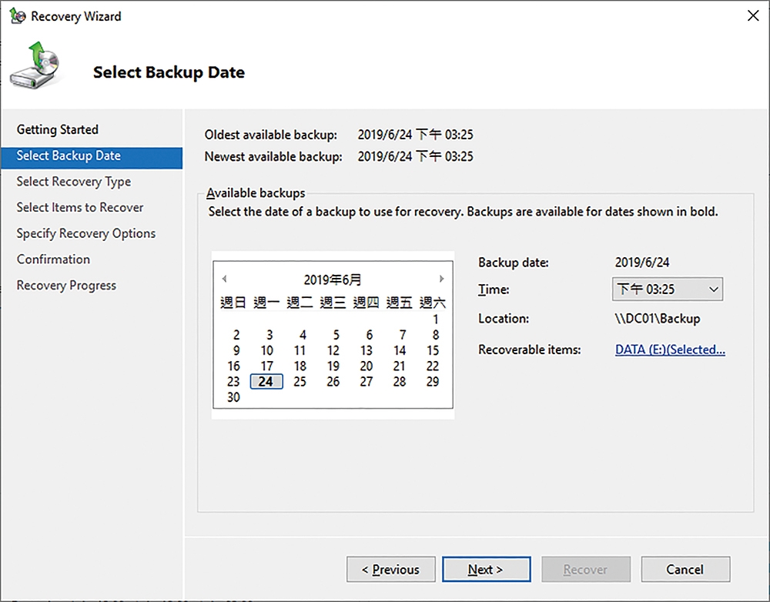Choose date 25 in the calendar
Image resolution: width=770 pixels, height=602 pixels.
[x=300, y=382]
